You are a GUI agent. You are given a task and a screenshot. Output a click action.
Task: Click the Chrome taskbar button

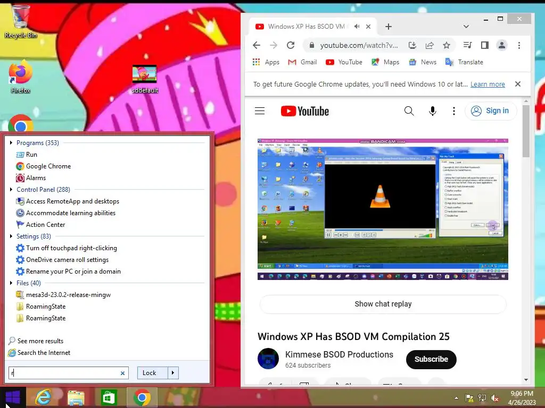click(x=142, y=397)
